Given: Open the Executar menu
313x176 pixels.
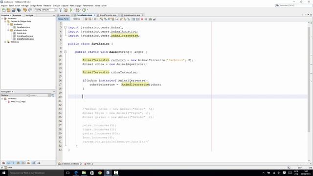Looking at the screenshot, I should pos(56,5).
